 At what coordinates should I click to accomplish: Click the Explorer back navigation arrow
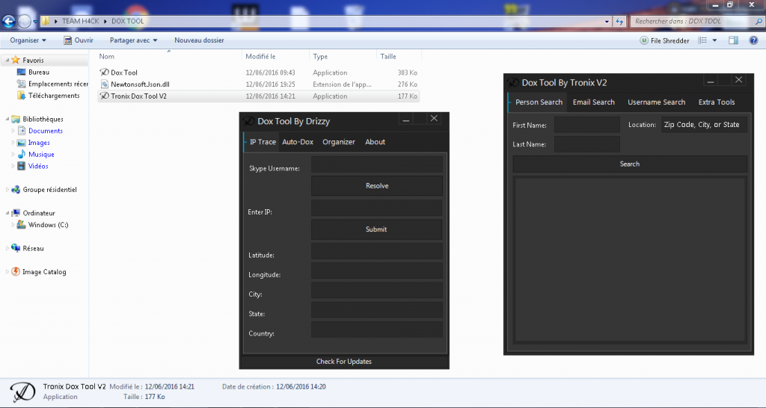pyautogui.click(x=10, y=21)
